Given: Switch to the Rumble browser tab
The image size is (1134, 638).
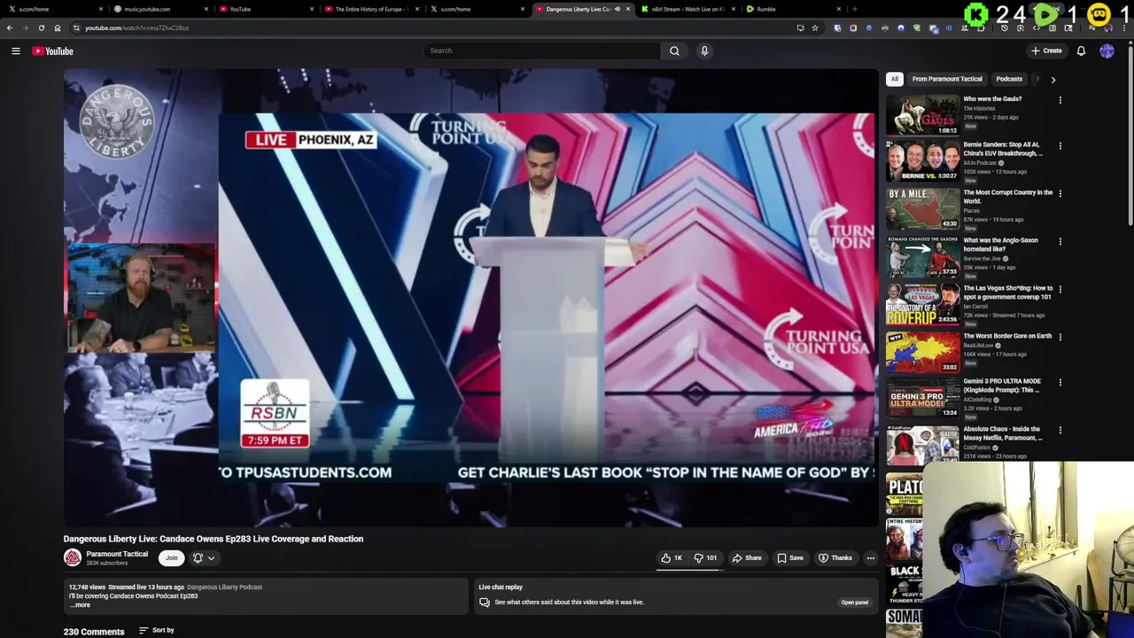Looking at the screenshot, I should click(793, 9).
